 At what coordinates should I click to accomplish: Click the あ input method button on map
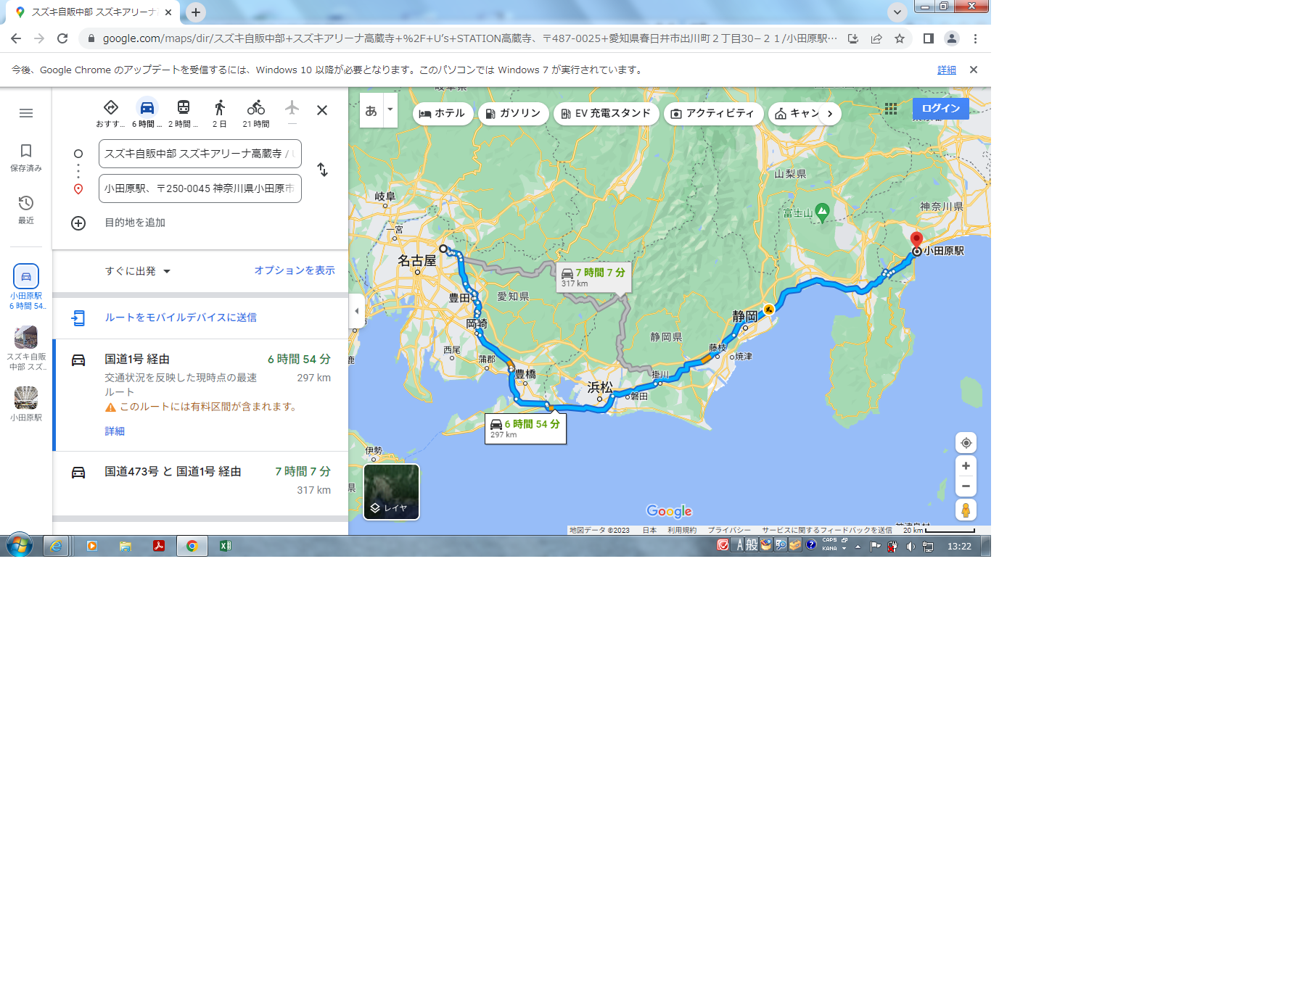[x=371, y=111]
